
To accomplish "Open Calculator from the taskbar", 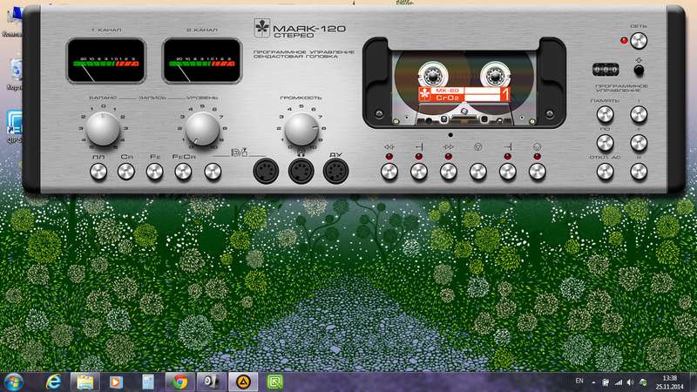I will click(148, 382).
